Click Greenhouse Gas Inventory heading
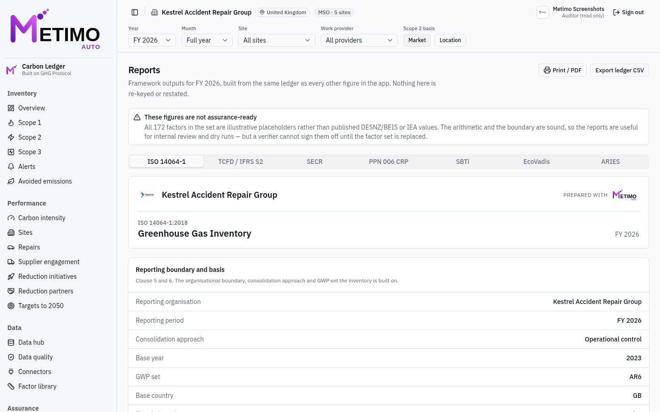 [194, 233]
